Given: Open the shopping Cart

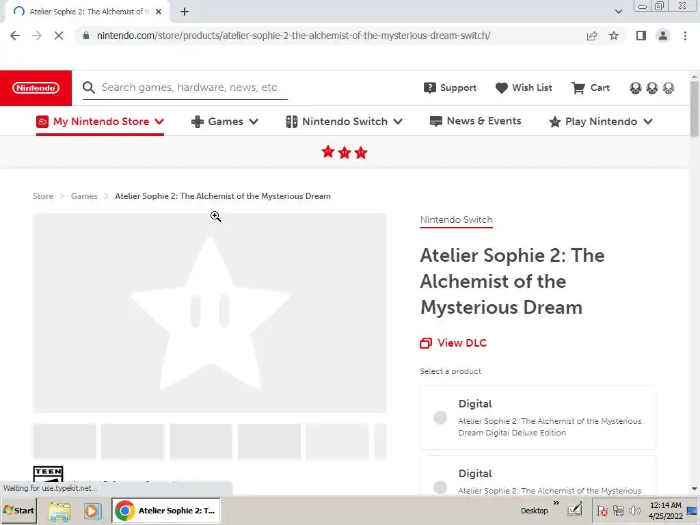Looking at the screenshot, I should [x=591, y=88].
